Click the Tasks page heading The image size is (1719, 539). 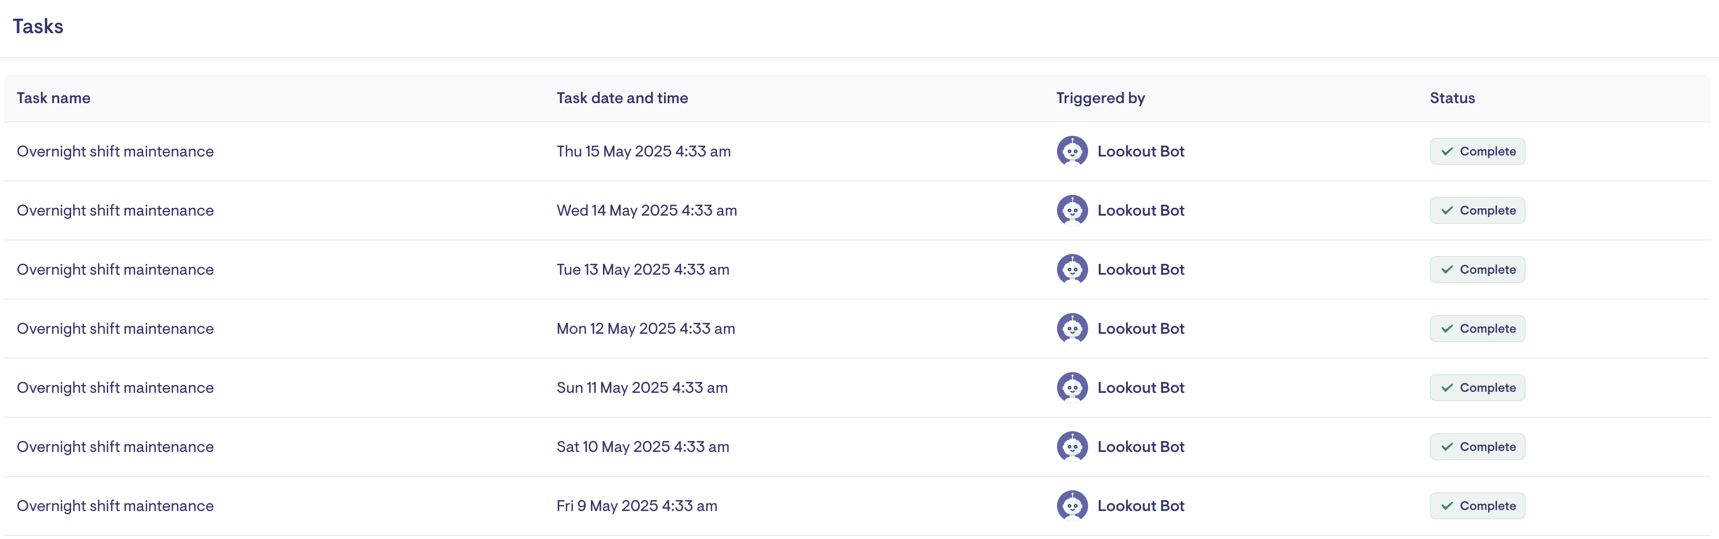pyautogui.click(x=38, y=26)
